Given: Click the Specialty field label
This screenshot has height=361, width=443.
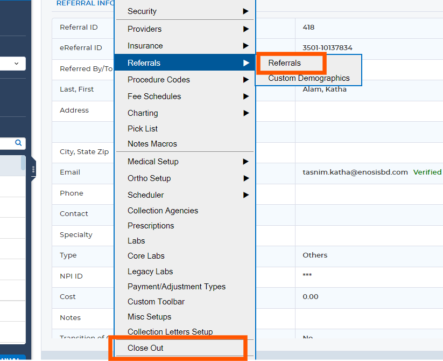Looking at the screenshot, I should click(x=76, y=235).
